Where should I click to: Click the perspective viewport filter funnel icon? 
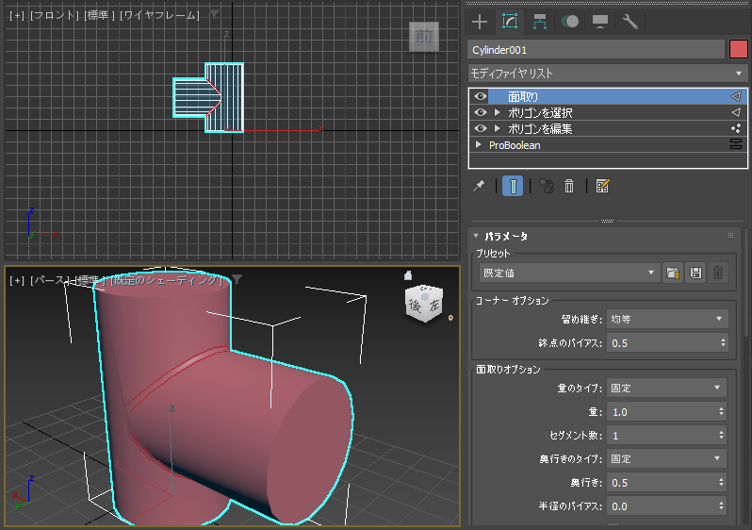point(237,279)
